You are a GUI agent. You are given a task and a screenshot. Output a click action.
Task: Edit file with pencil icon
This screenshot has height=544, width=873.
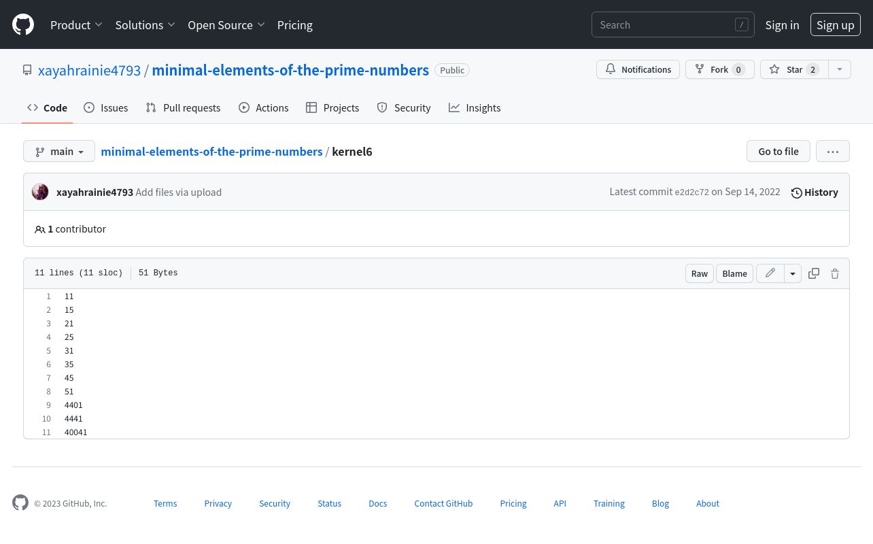[x=770, y=273]
